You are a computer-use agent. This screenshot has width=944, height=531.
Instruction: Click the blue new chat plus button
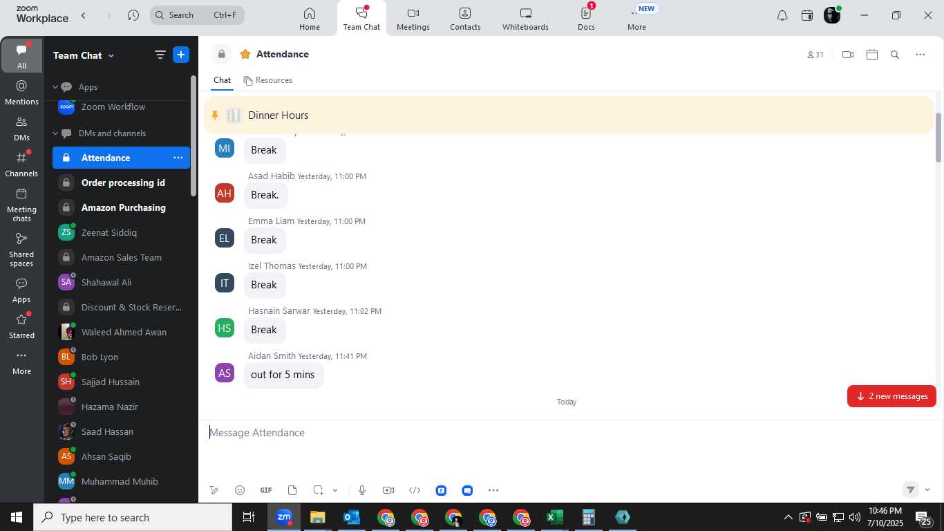click(181, 55)
